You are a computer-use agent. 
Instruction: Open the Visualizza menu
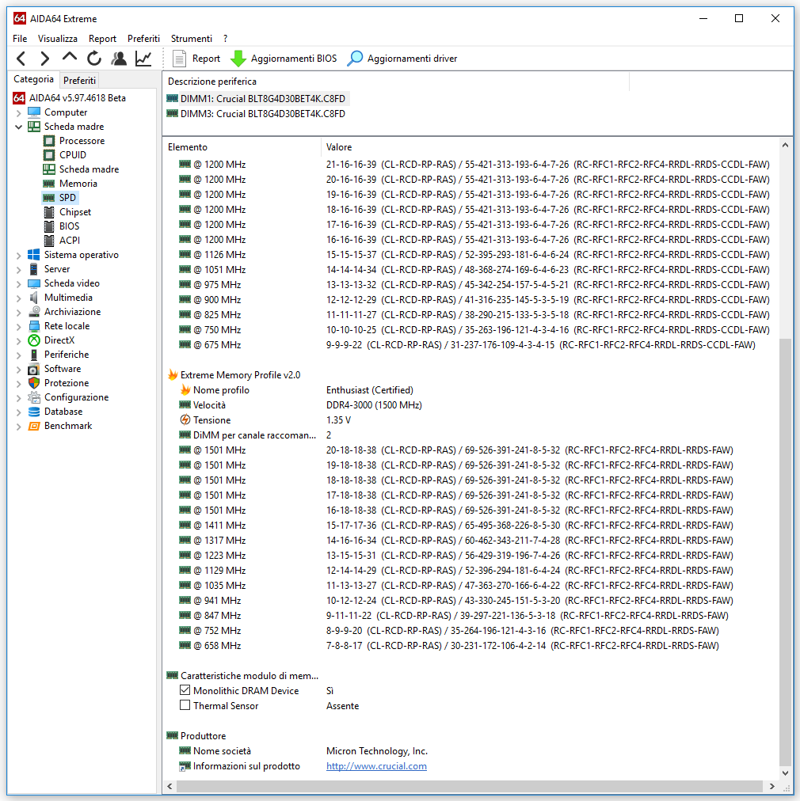[58, 39]
